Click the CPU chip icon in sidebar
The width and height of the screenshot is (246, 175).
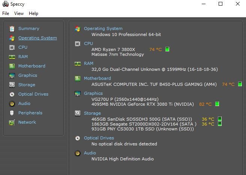point(12,47)
